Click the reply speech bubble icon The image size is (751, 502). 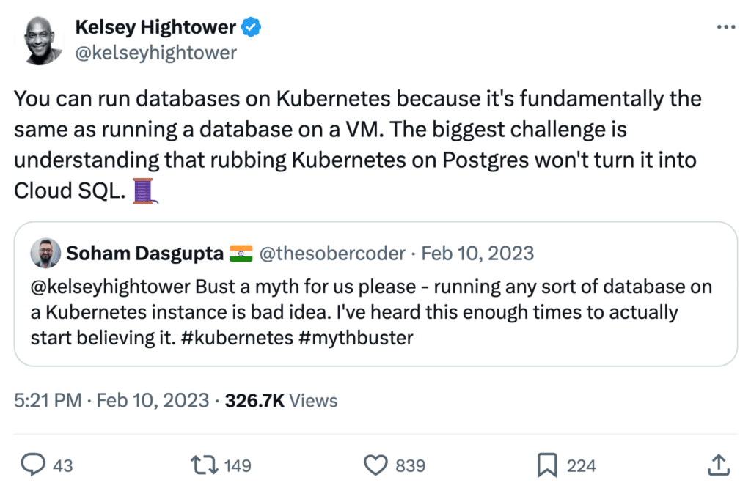[x=34, y=465]
